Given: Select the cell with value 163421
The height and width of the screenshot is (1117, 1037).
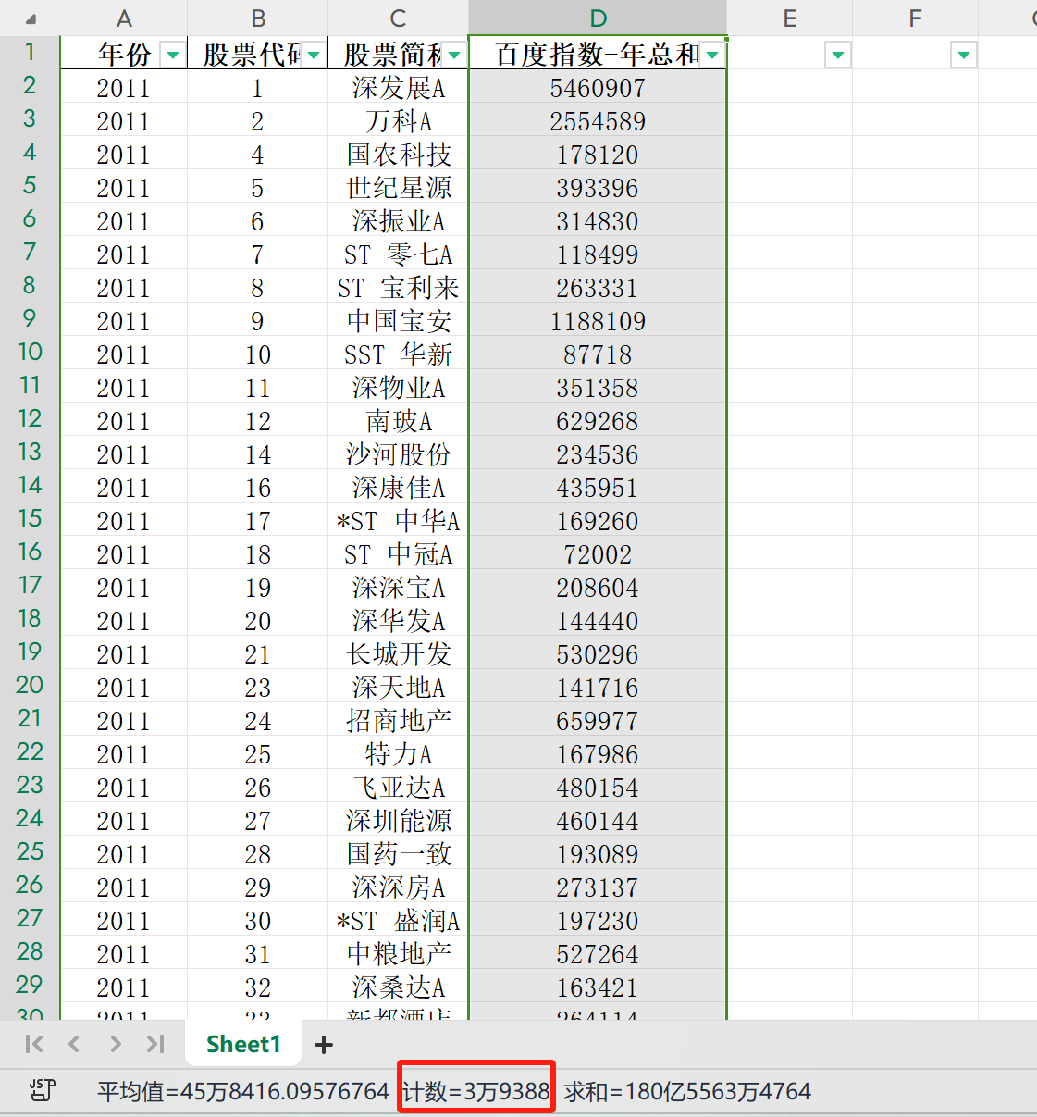Looking at the screenshot, I should (x=598, y=987).
